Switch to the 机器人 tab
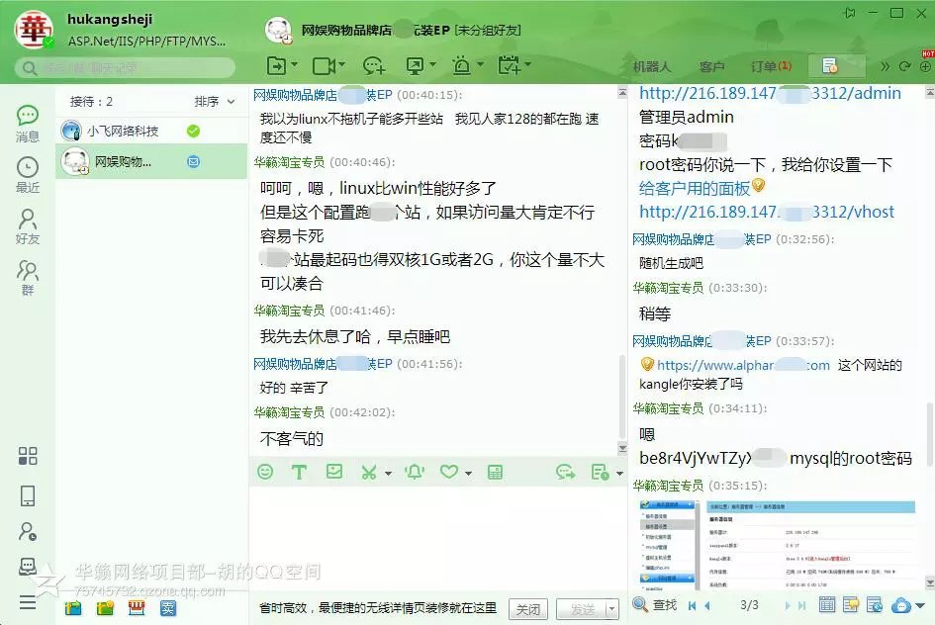The width and height of the screenshot is (935, 625). [x=652, y=66]
